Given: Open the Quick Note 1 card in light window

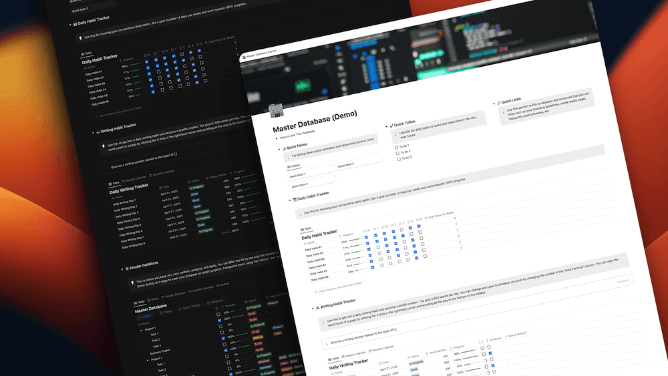Looking at the screenshot, I should coord(311,172).
